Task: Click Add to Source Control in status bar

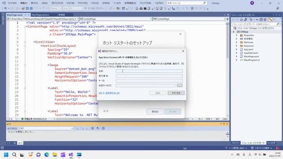Action: (x=236, y=148)
